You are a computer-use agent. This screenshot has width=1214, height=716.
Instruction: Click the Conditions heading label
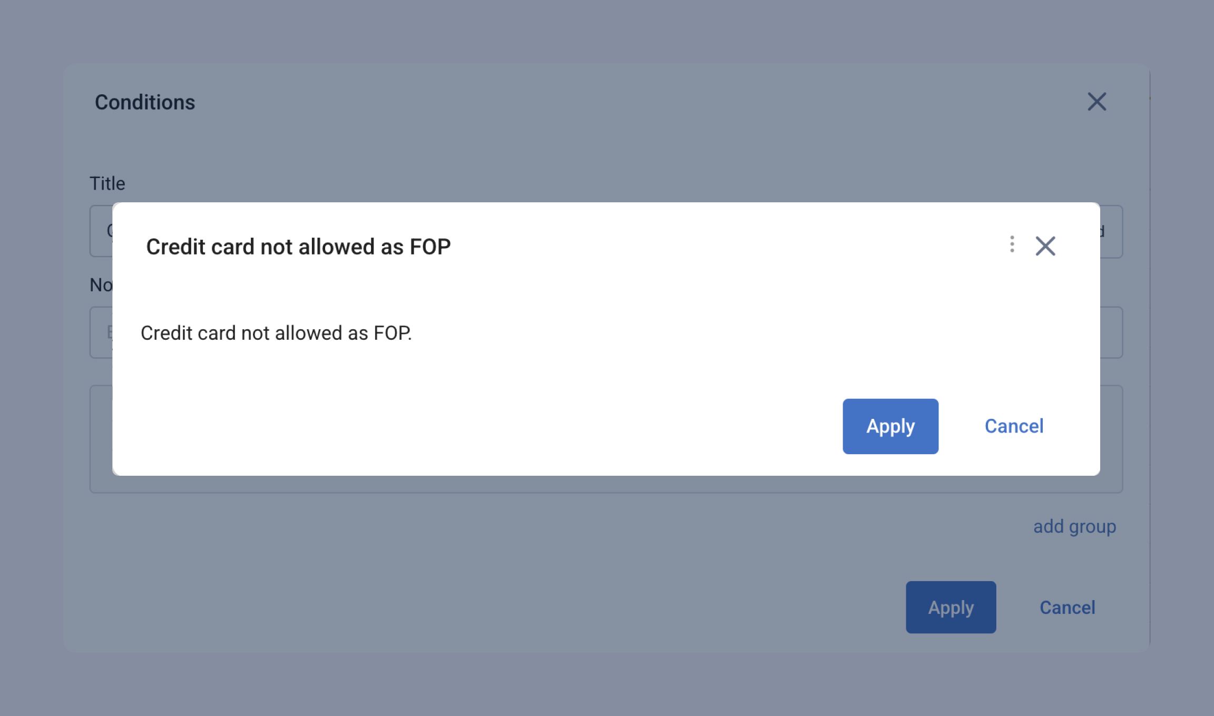pos(145,102)
